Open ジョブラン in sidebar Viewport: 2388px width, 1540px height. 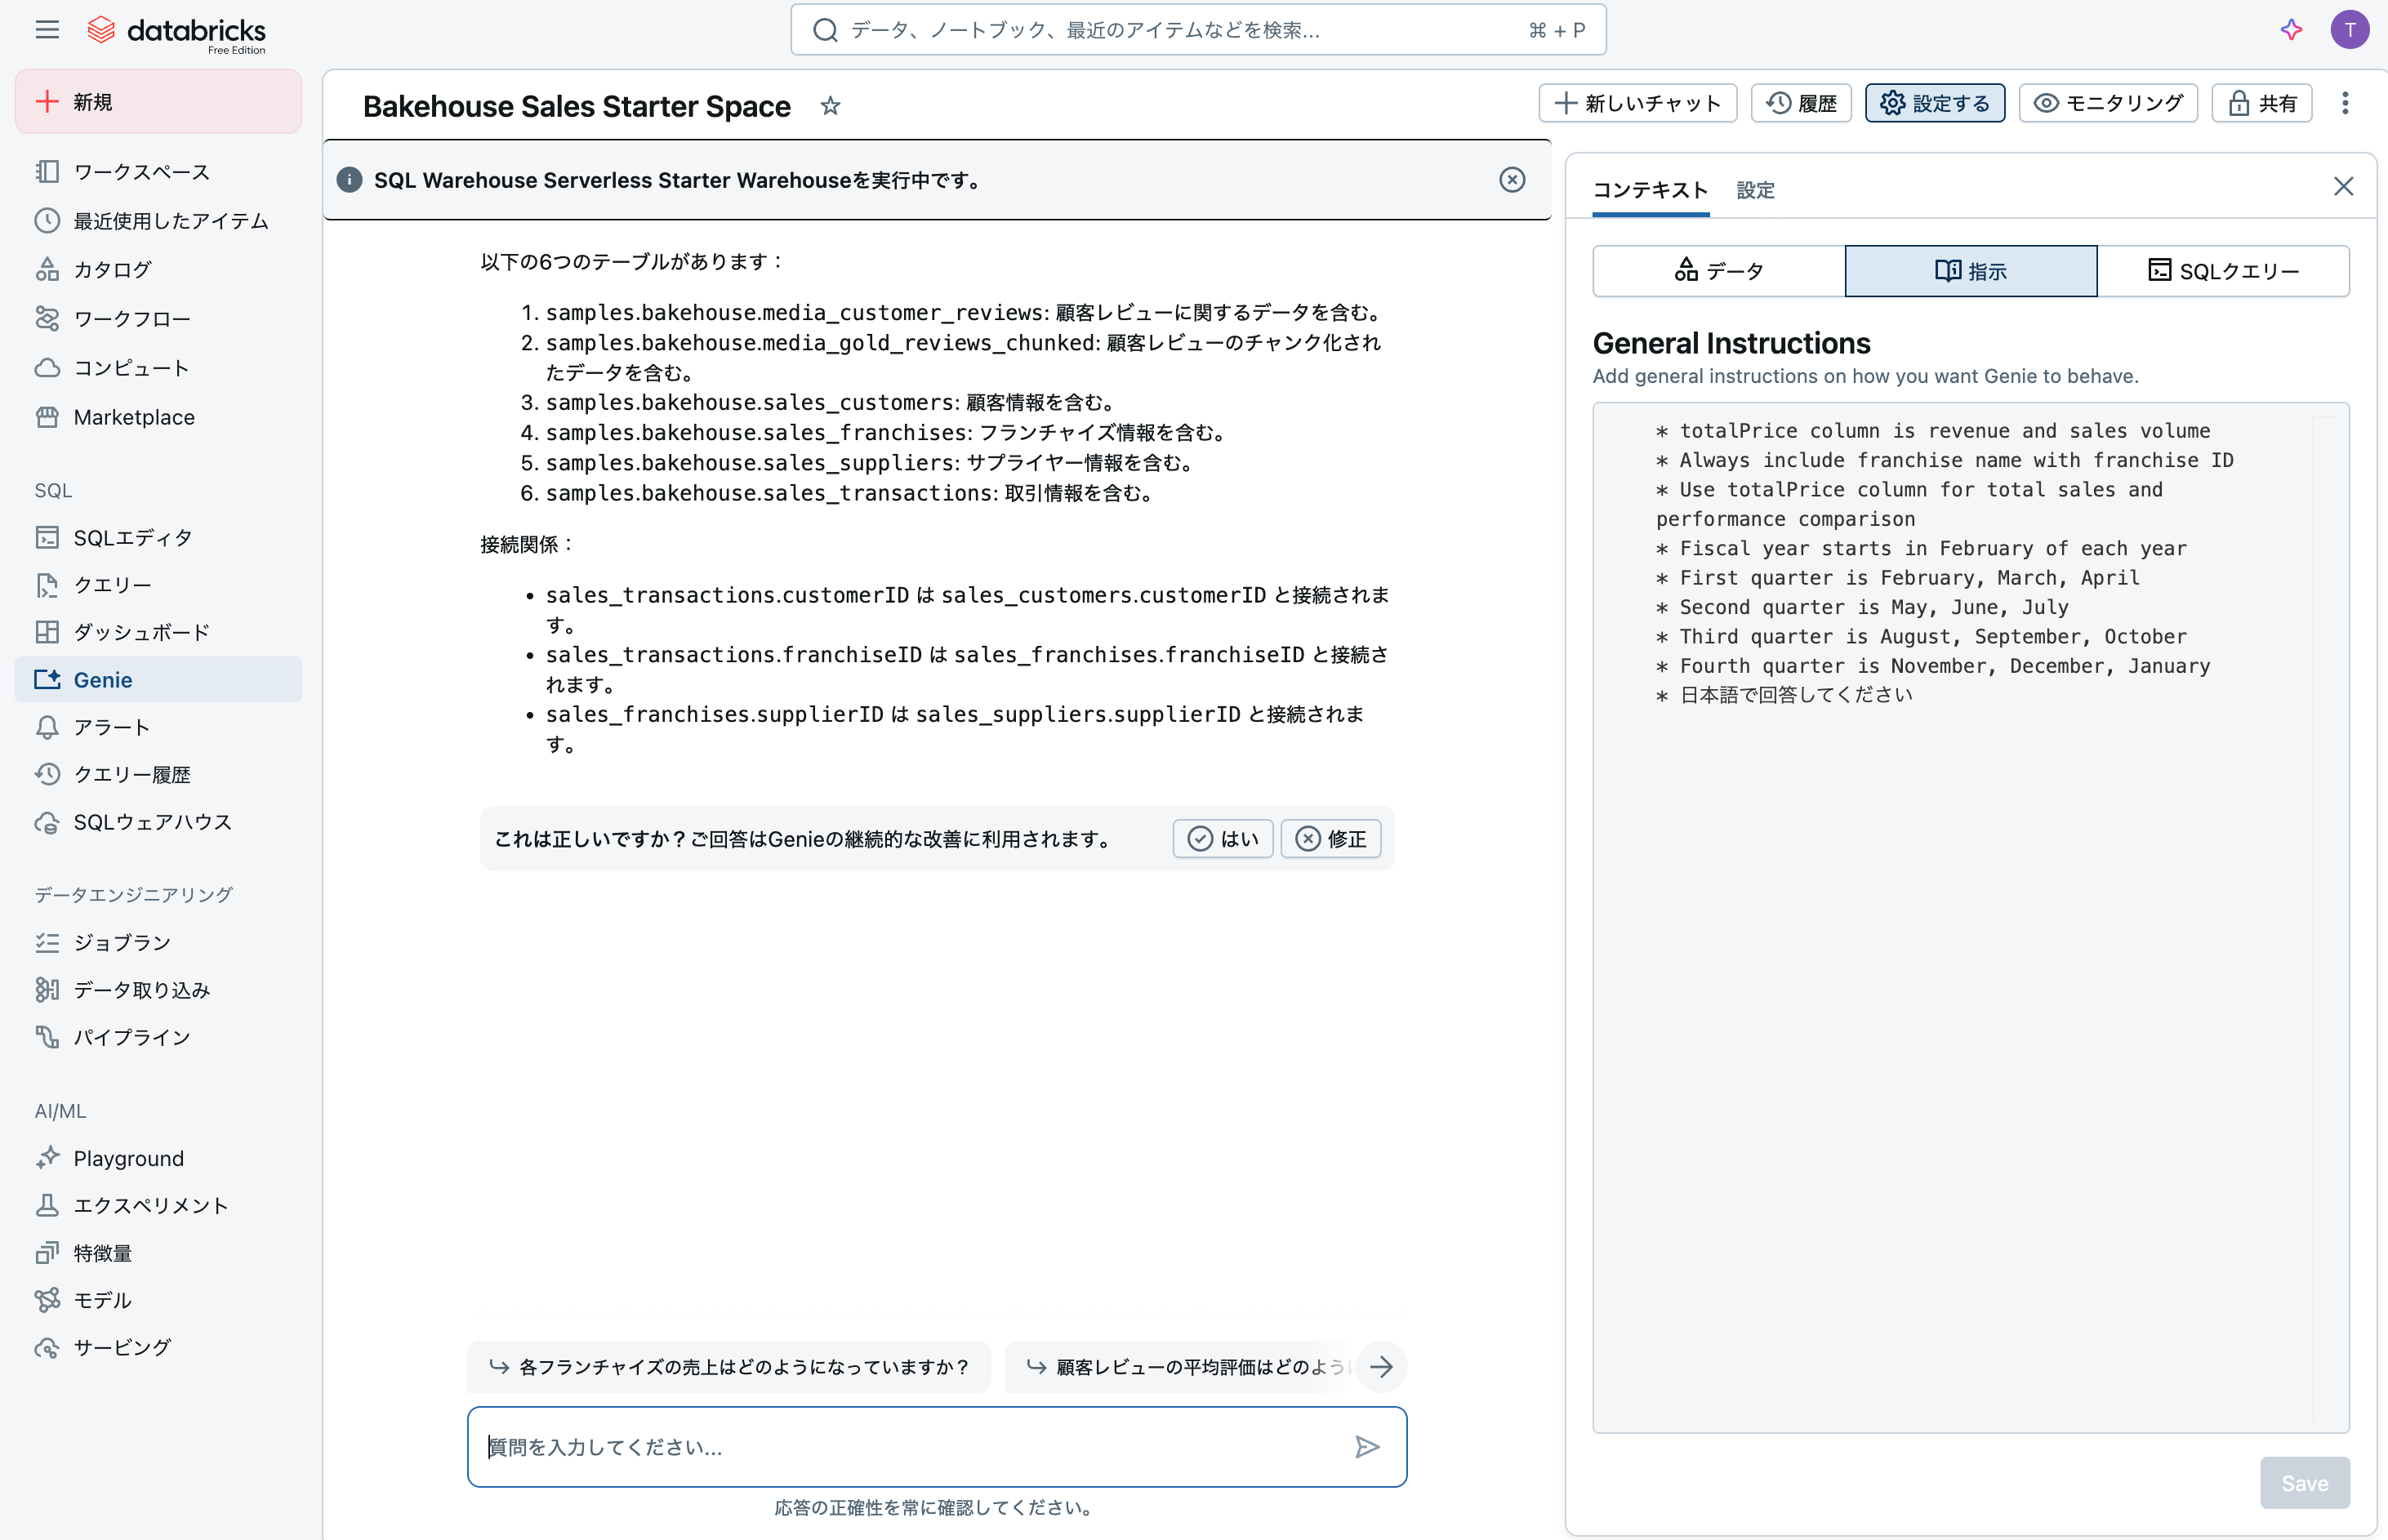tap(158, 942)
